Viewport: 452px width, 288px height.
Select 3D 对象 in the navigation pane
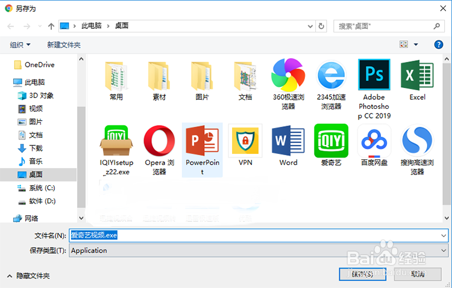pyautogui.click(x=36, y=96)
